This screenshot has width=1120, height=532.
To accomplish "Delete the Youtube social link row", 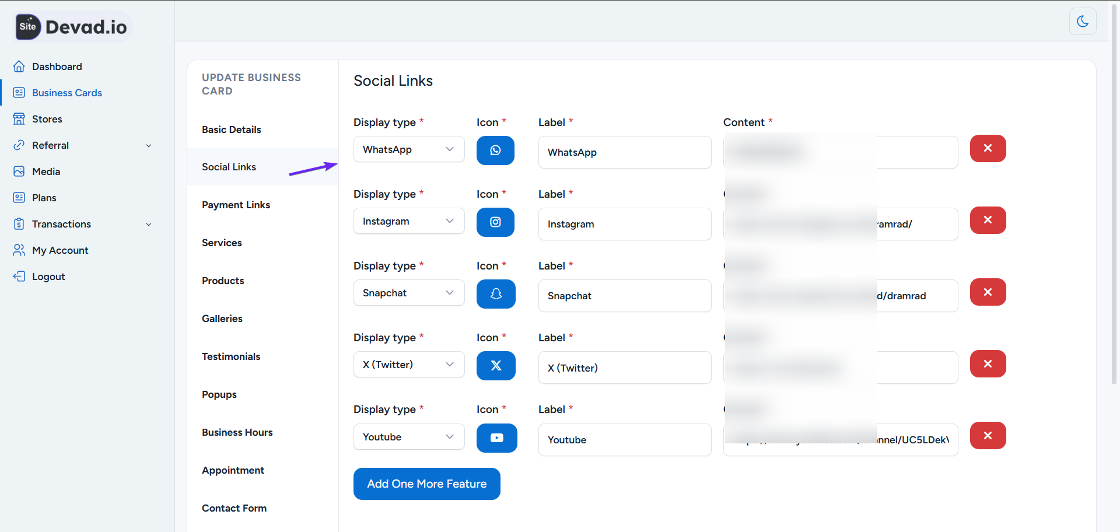I will click(x=988, y=435).
